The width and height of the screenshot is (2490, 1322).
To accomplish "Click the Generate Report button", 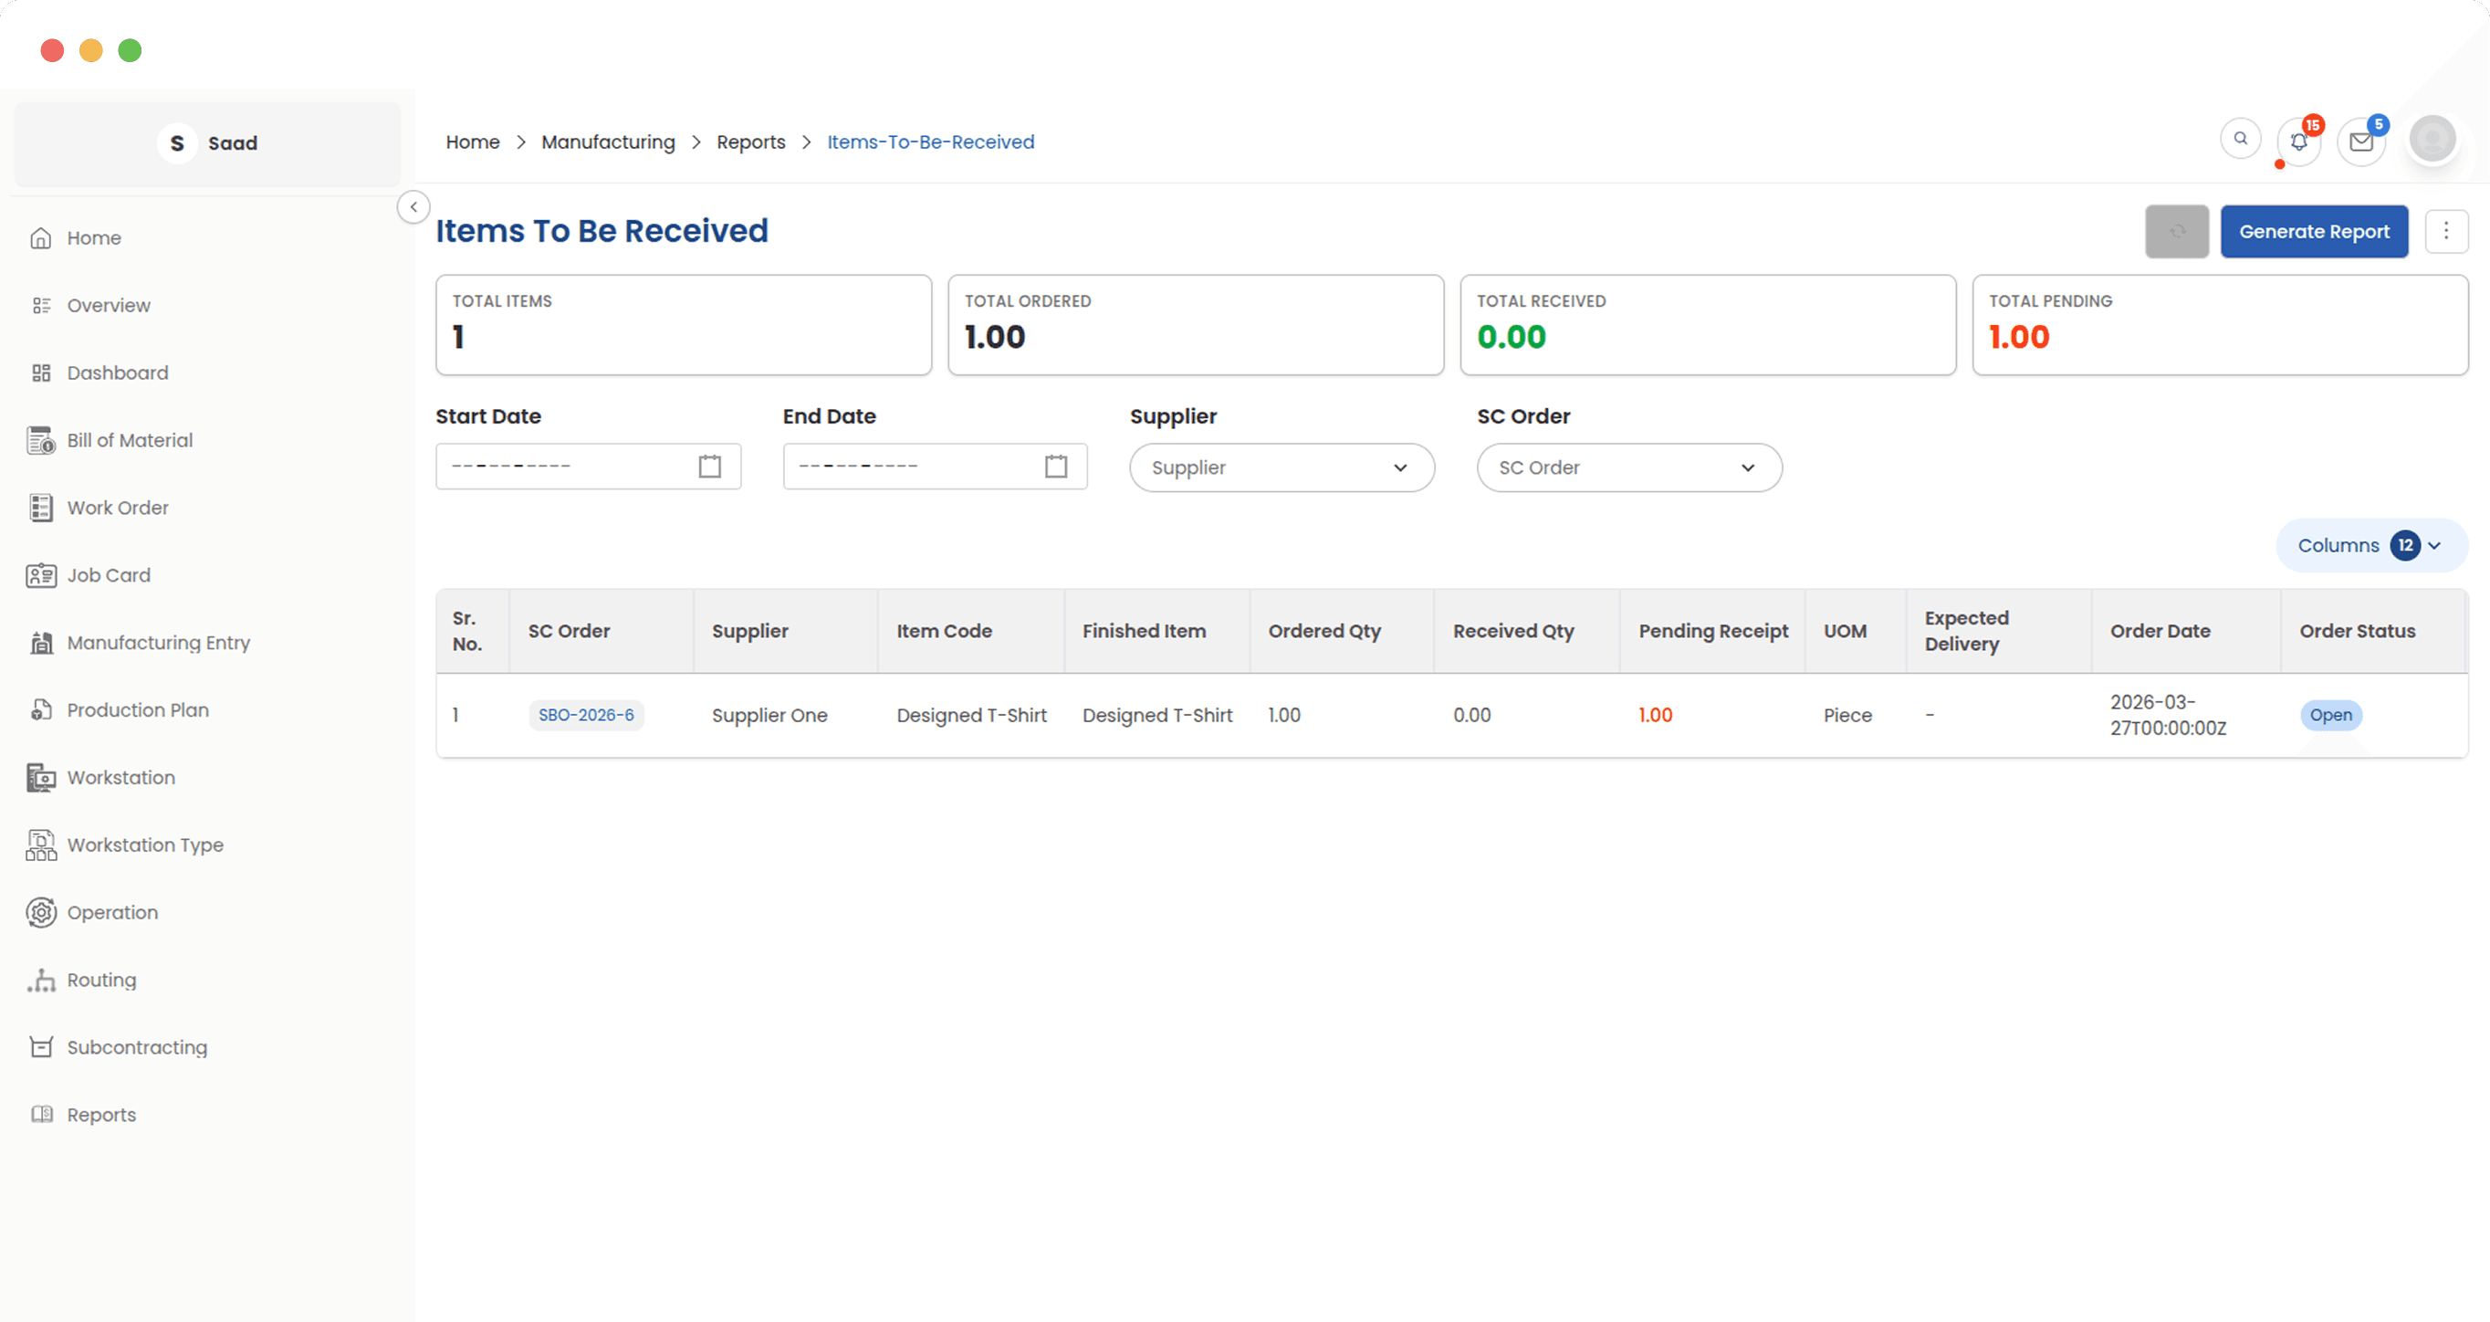I will pyautogui.click(x=2313, y=231).
